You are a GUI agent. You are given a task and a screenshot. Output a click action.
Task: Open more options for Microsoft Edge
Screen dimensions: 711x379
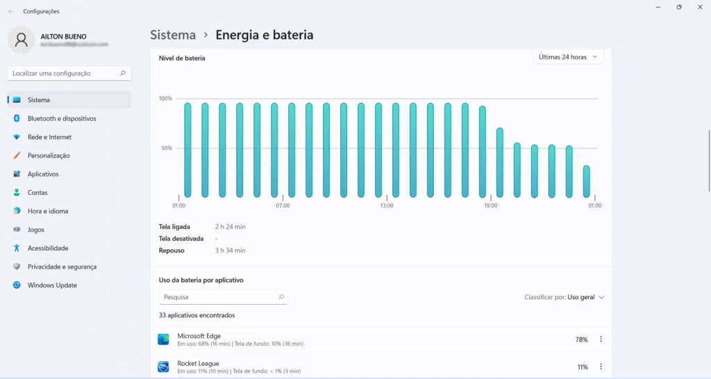pos(601,339)
